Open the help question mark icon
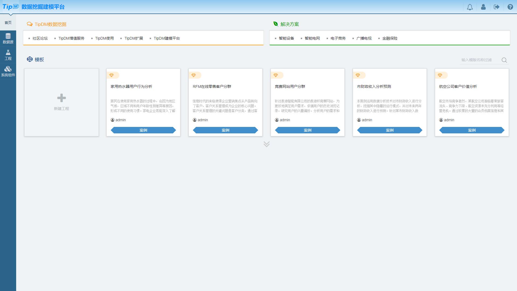The width and height of the screenshot is (517, 291). (x=510, y=7)
